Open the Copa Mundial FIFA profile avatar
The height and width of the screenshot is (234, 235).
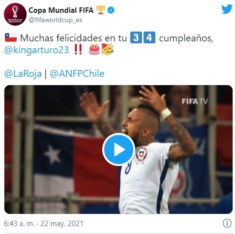15,14
